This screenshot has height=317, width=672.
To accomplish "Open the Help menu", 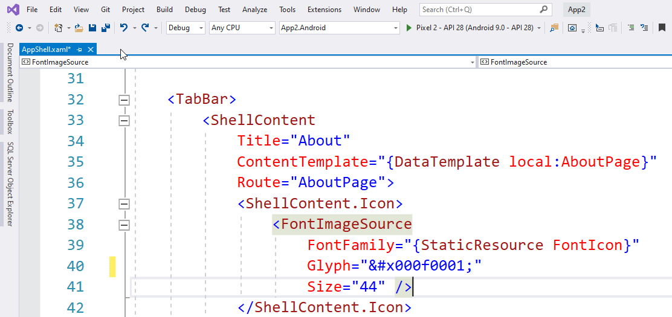I will click(399, 10).
